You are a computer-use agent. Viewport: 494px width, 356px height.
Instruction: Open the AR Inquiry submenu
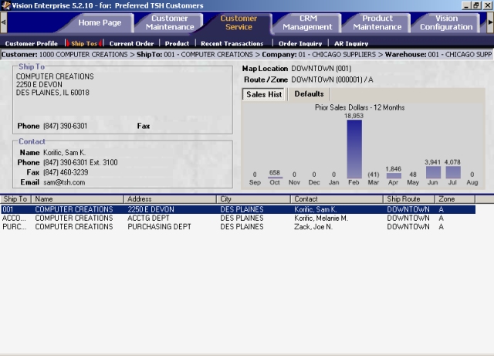pyautogui.click(x=351, y=43)
